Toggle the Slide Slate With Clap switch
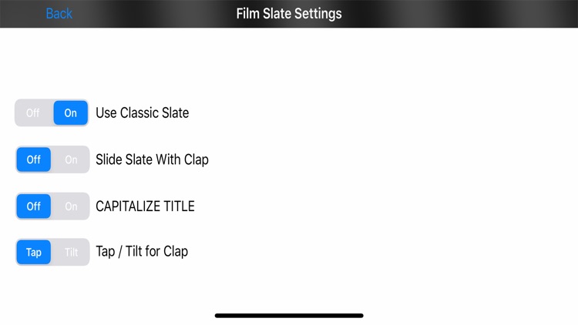The width and height of the screenshot is (578, 325). coord(52,160)
